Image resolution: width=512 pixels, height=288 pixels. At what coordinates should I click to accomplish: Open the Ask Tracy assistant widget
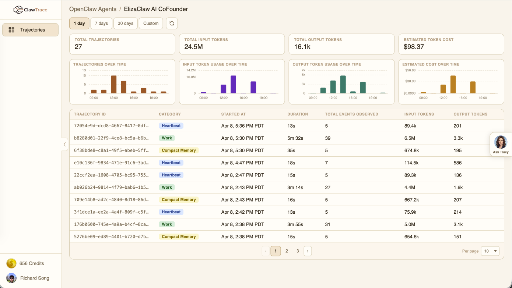(x=501, y=144)
